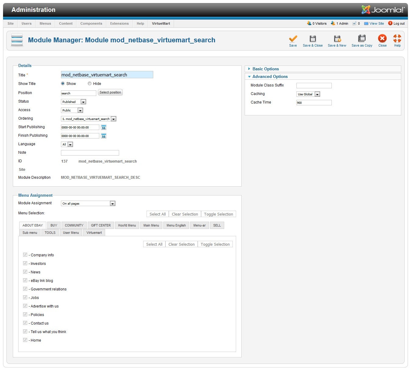Click the Save as Copy icon
The width and height of the screenshot is (411, 369).
click(x=362, y=38)
